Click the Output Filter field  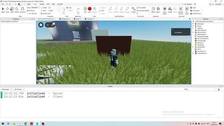tap(200, 89)
